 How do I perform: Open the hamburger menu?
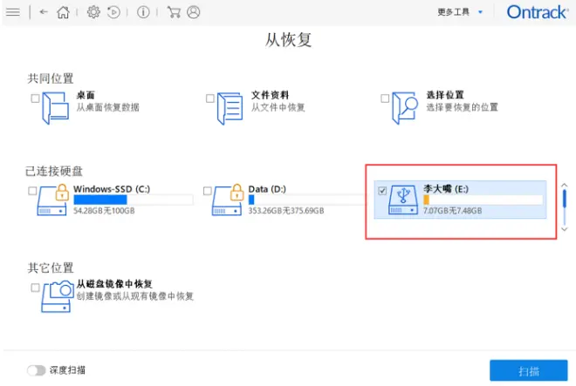click(x=13, y=12)
